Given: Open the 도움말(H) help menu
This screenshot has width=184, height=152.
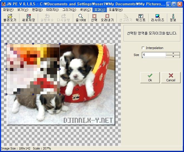Looking at the screenshot, I should 116,10.
